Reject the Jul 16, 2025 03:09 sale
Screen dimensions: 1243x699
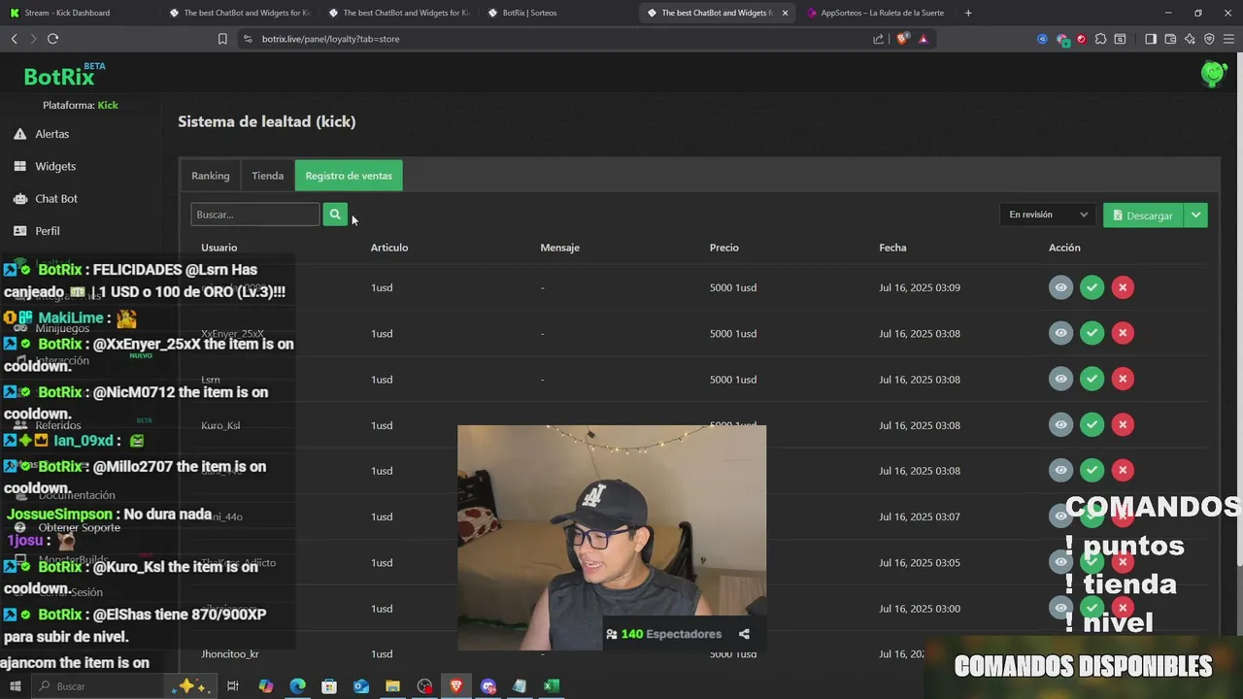[1123, 287]
